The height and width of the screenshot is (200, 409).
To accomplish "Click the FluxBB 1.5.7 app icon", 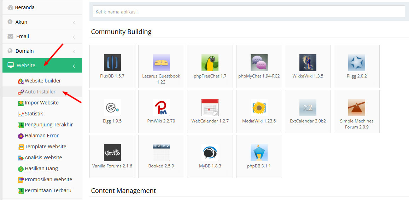I will coord(112,63).
